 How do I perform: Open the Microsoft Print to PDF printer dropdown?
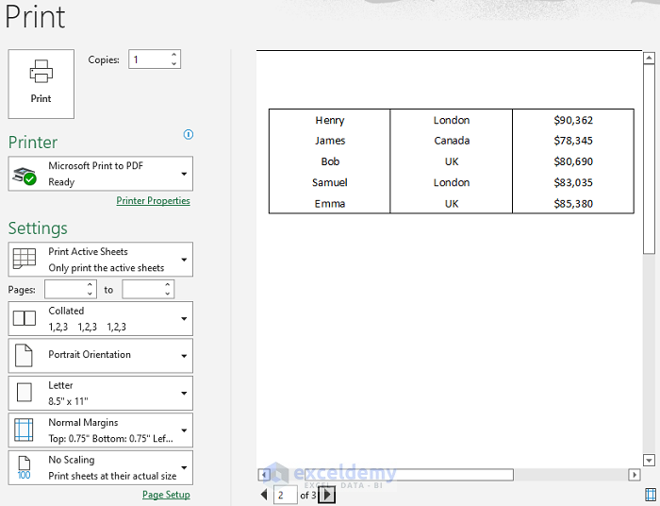101,174
